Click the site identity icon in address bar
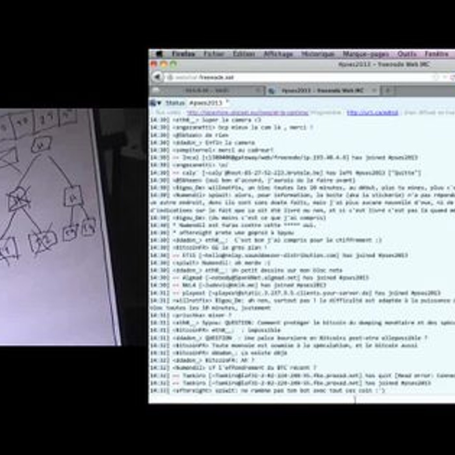 point(170,77)
